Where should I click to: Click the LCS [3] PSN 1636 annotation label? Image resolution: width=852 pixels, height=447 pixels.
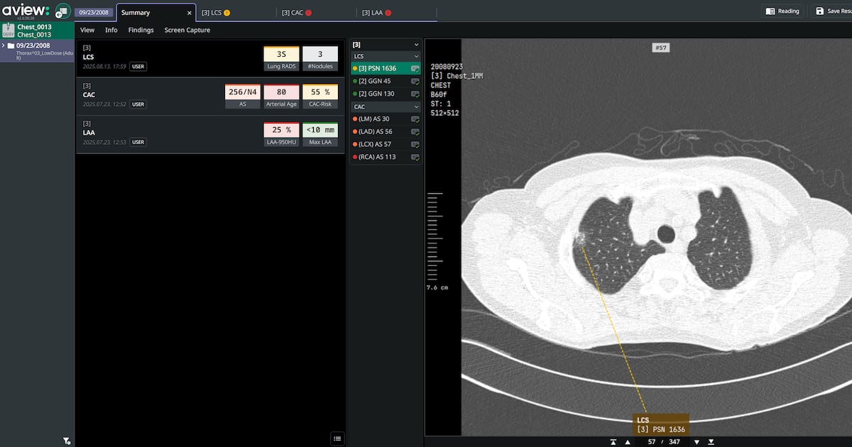660,424
